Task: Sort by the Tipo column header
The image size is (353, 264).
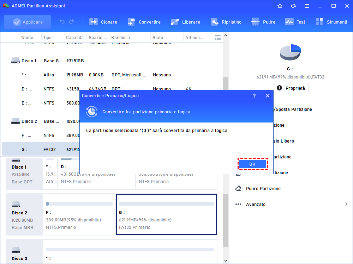Action: (48, 38)
